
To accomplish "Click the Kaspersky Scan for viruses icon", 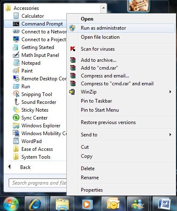I will 73,49.
